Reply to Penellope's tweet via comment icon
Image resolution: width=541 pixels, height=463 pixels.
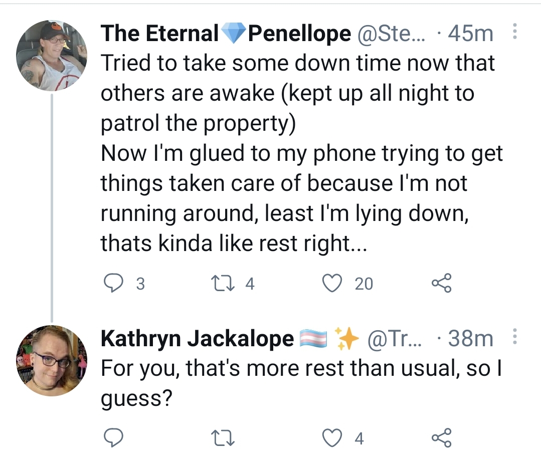coord(113,283)
